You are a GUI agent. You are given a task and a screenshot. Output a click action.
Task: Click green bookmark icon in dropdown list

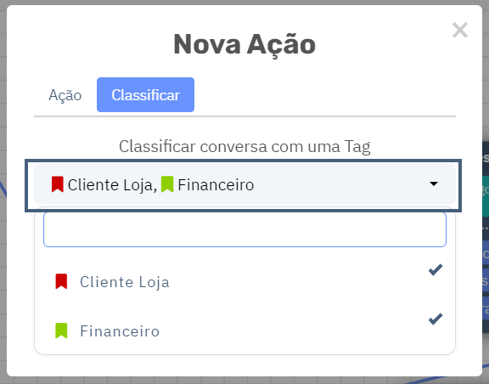(x=61, y=331)
